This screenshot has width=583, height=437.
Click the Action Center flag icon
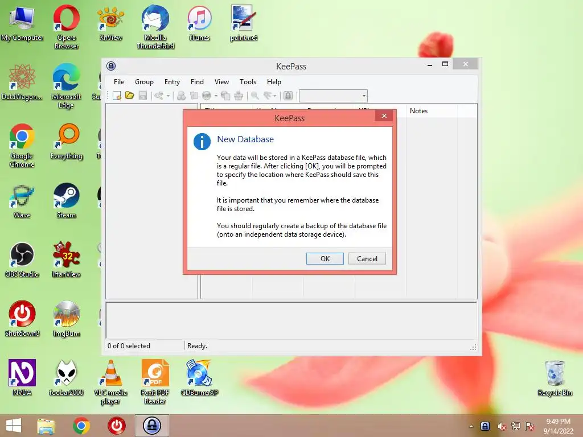(529, 426)
